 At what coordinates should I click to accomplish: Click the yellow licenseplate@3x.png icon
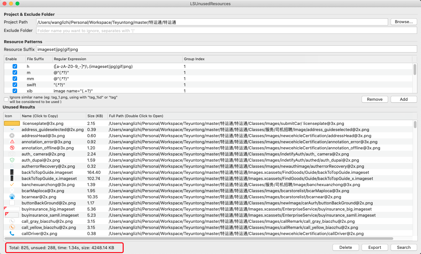[x=12, y=123]
